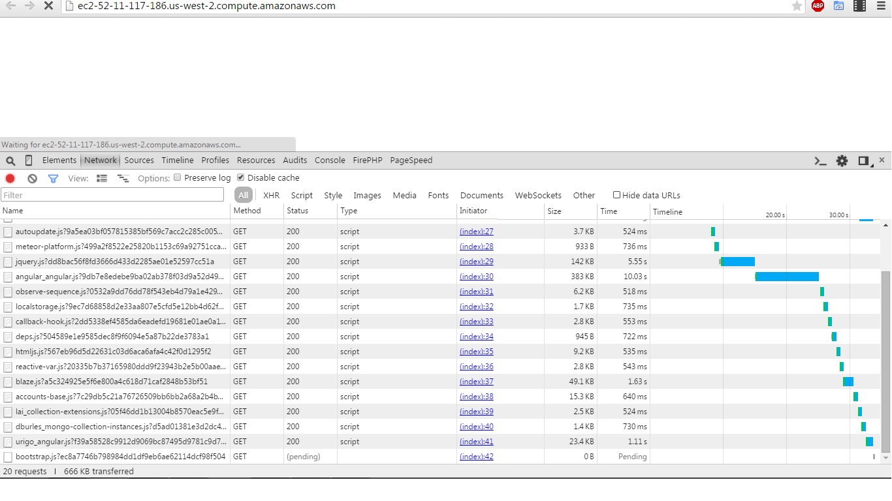Enable Preserve log checkbox
892x501 pixels.
pyautogui.click(x=177, y=177)
